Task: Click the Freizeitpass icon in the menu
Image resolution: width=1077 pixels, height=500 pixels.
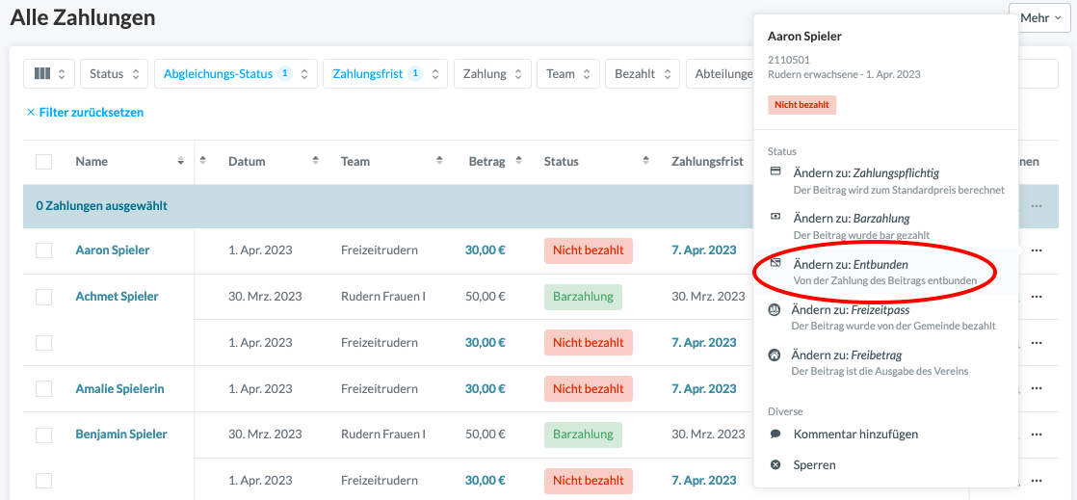Action: coord(775,310)
